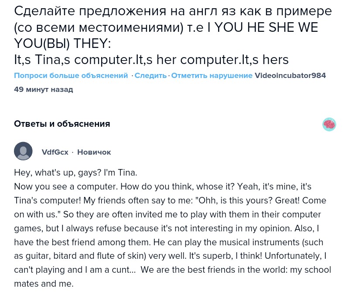
Task: Follow the question via Следить link
Action: click(151, 75)
